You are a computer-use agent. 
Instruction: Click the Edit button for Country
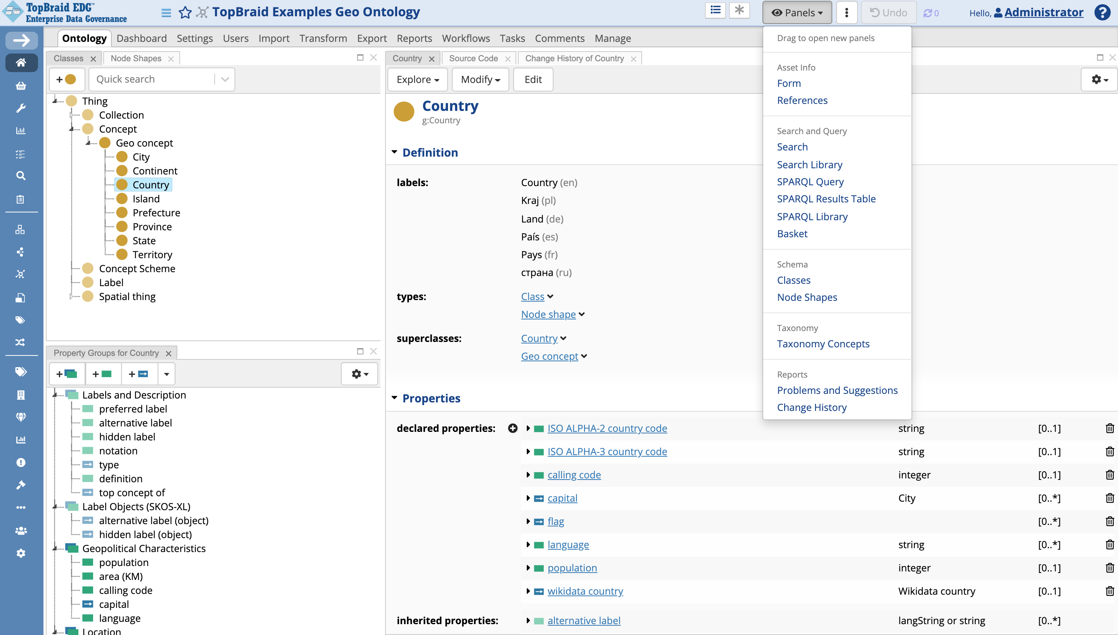(x=532, y=79)
